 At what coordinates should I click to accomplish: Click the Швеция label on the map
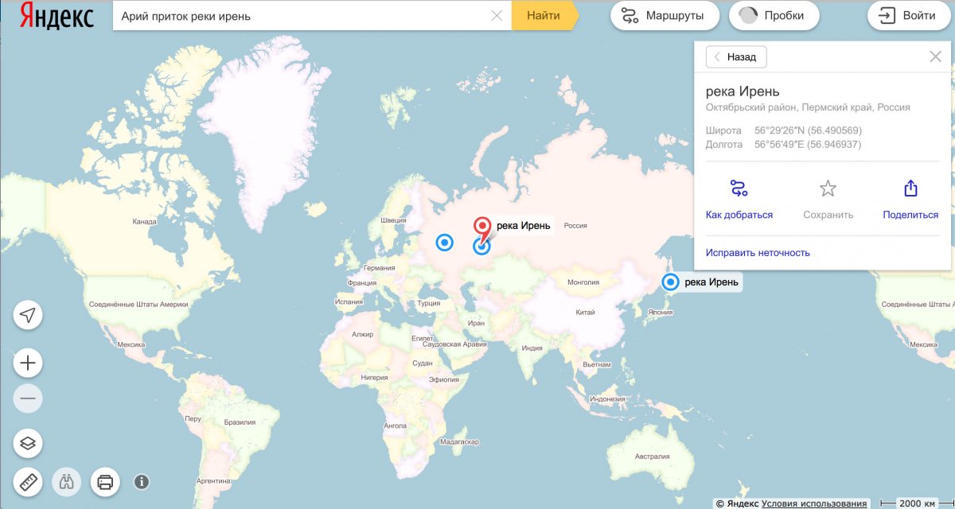[x=393, y=220]
